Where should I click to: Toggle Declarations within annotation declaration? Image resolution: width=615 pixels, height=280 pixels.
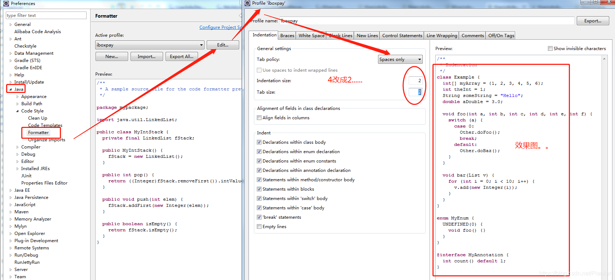coord(259,170)
